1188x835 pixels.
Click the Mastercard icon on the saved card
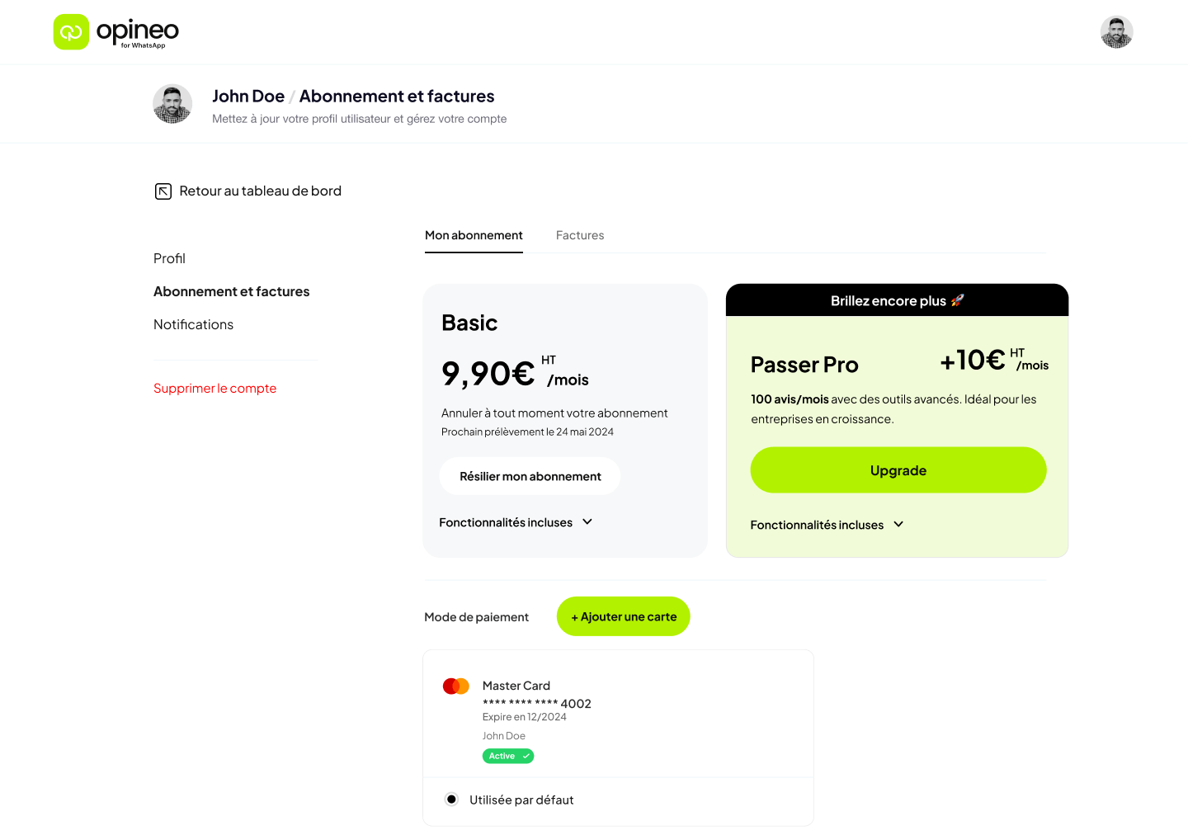pos(456,685)
